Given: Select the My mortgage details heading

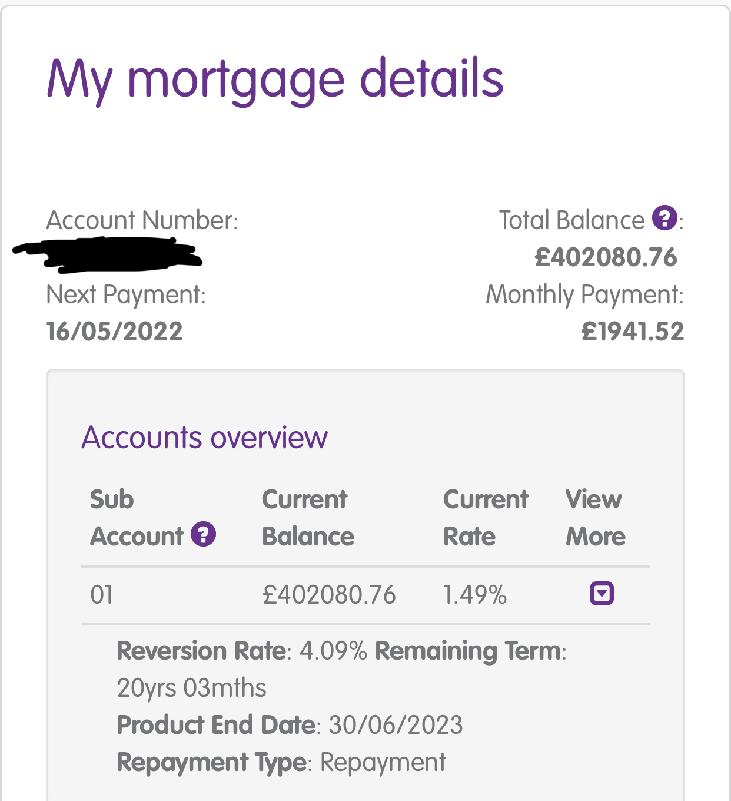Looking at the screenshot, I should click(275, 80).
